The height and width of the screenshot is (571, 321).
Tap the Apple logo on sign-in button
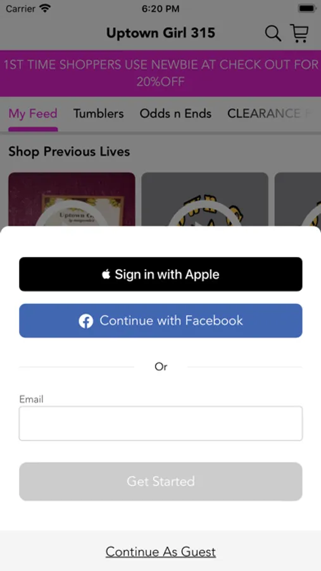[106, 274]
